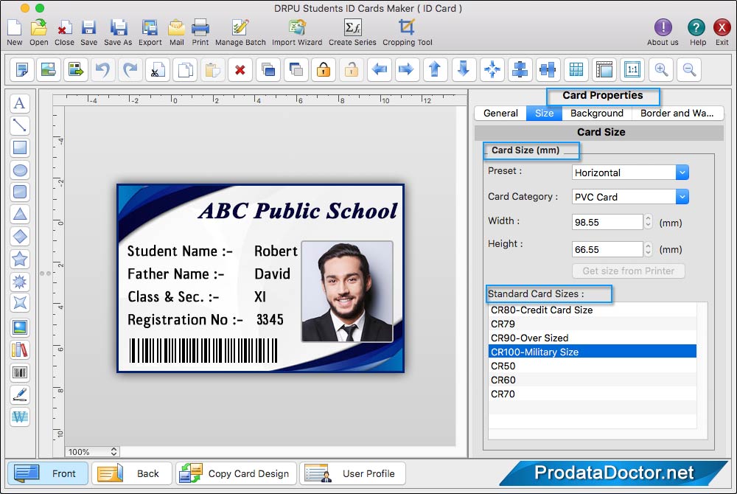Image resolution: width=737 pixels, height=494 pixels.
Task: Click the Copy pages icon
Action: [185, 69]
